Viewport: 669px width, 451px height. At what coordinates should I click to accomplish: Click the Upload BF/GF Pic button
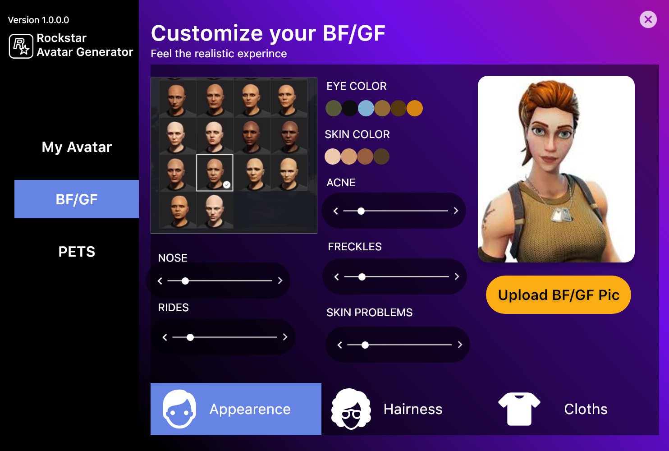pos(559,295)
